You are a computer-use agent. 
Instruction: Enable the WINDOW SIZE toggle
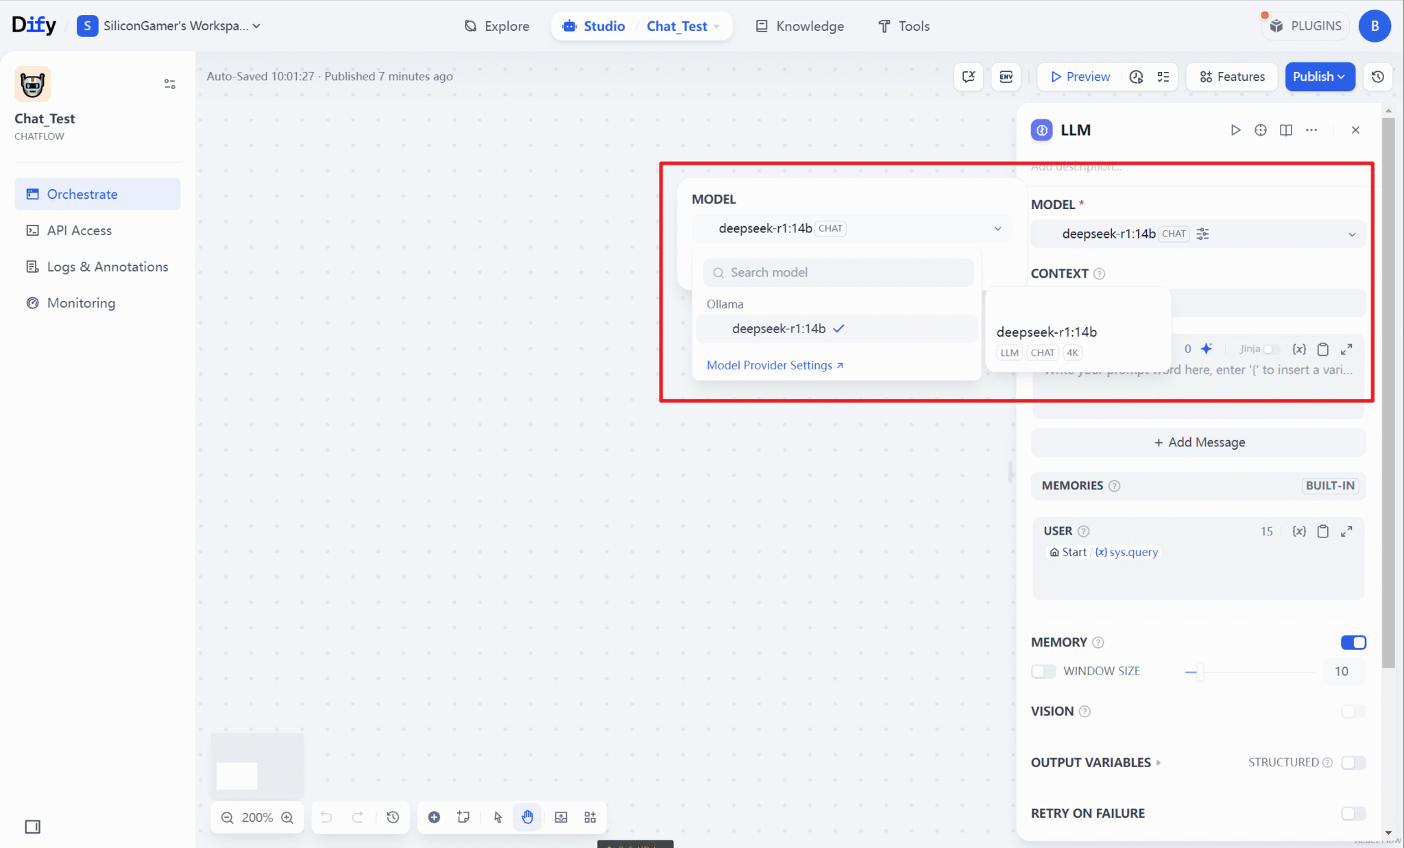(1043, 671)
